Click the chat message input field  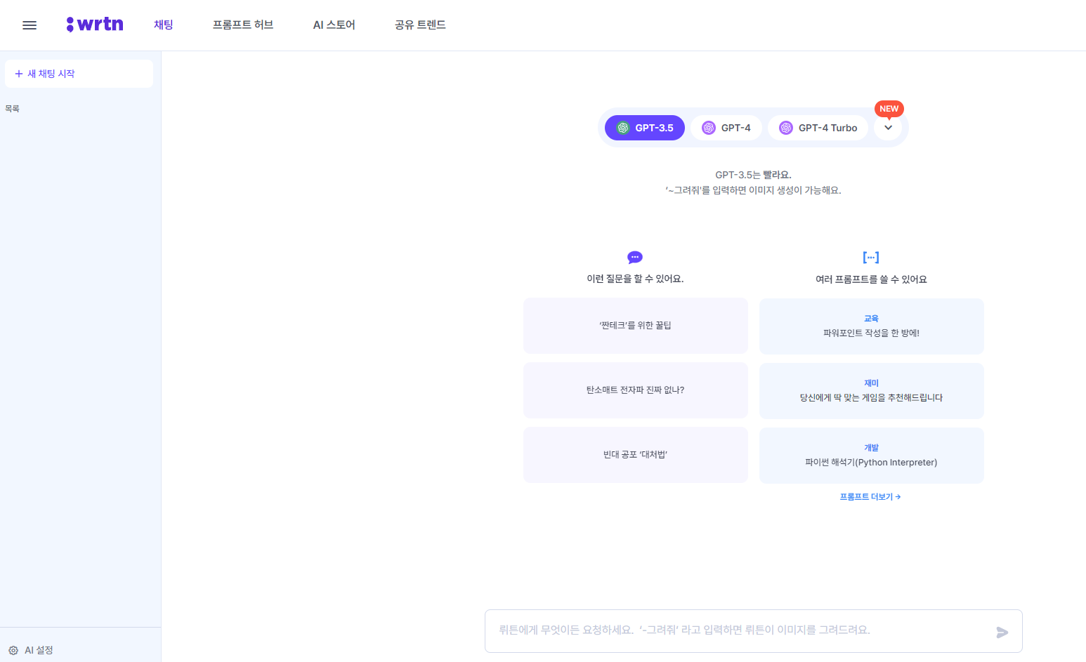click(738, 630)
